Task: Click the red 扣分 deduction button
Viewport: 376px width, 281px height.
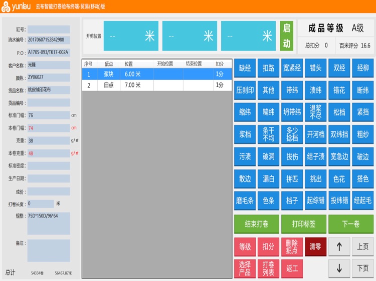Action: (x=268, y=247)
